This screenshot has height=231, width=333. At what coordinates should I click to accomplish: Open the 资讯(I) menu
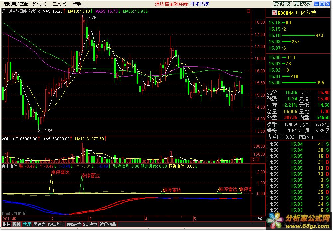point(40,4)
